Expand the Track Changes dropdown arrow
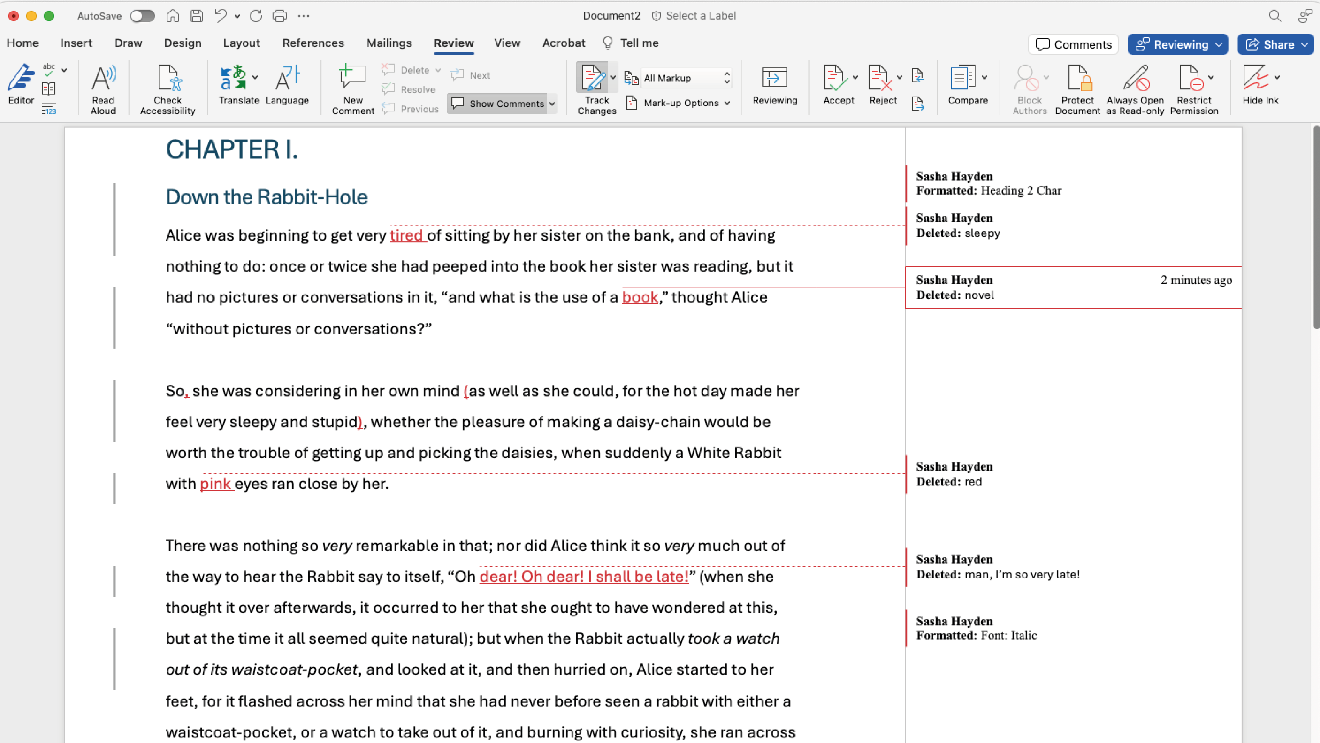1320x743 pixels. click(613, 77)
